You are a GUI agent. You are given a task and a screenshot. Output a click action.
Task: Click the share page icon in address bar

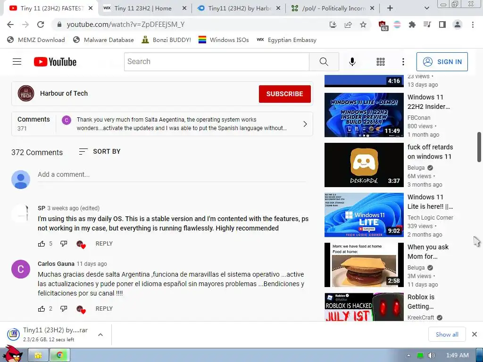coord(348,25)
